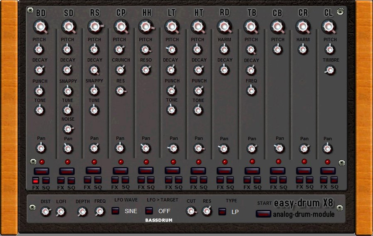Click the BD TONE knob
This screenshot has height=236, width=373.
[x=40, y=110]
